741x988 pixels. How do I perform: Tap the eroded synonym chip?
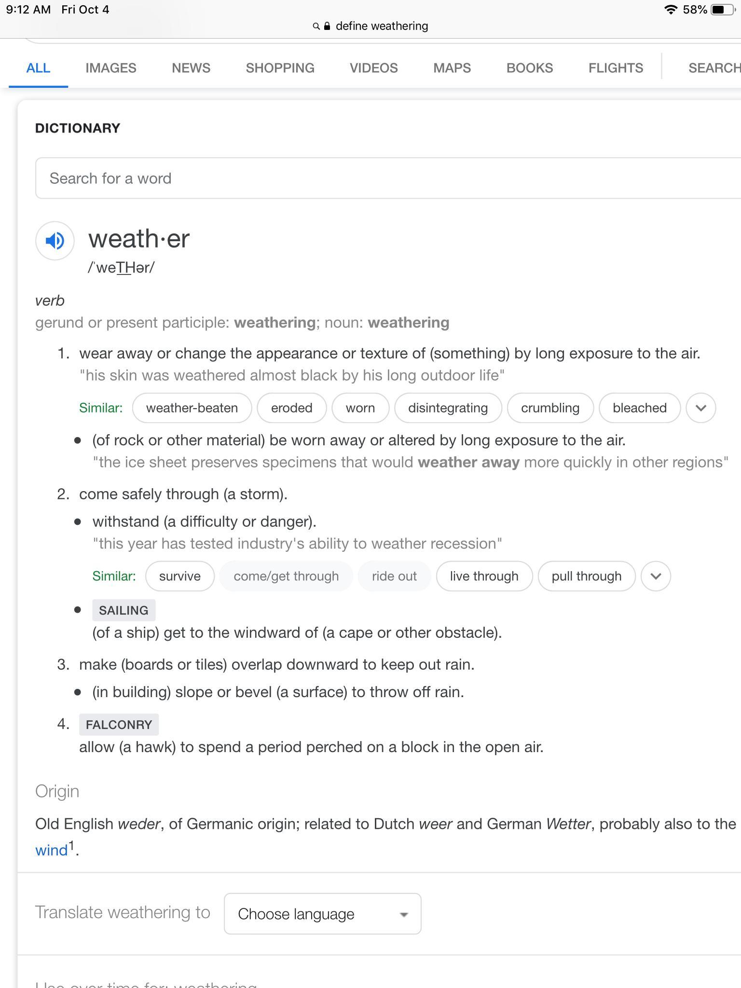tap(292, 408)
